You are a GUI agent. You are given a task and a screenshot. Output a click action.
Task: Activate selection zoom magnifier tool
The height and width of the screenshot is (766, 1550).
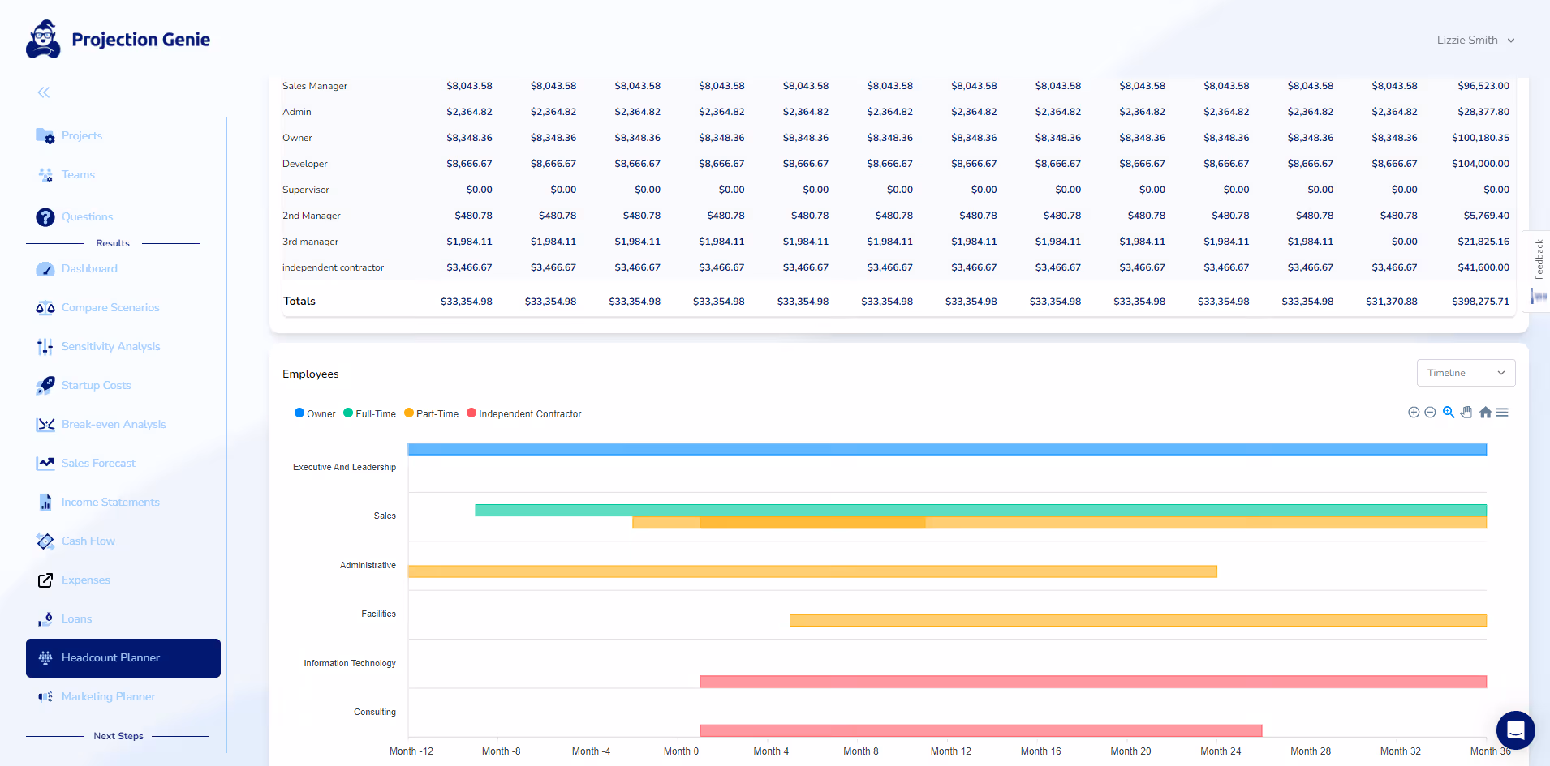pos(1449,413)
